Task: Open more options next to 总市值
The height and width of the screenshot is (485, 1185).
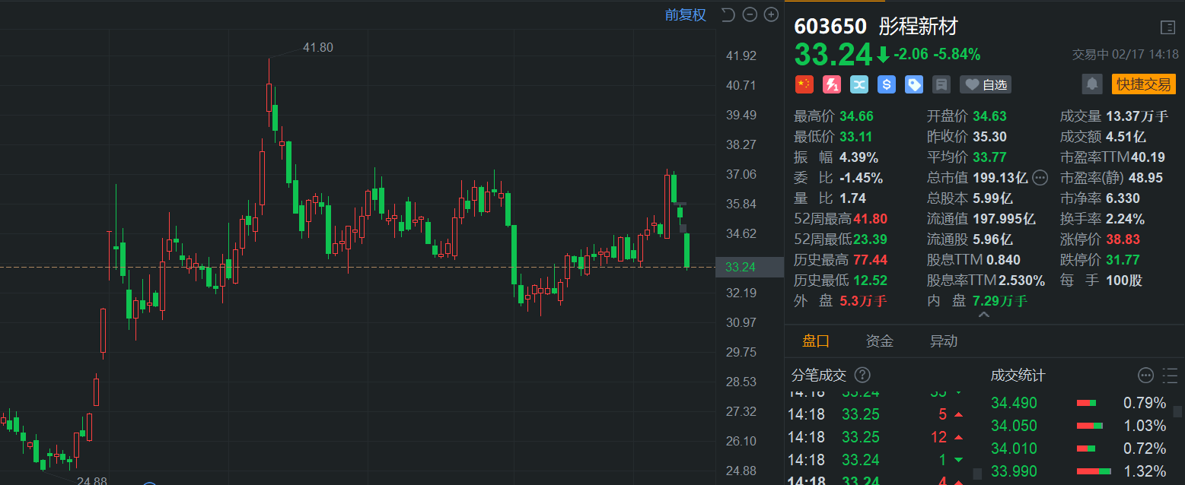Action: (x=1040, y=178)
